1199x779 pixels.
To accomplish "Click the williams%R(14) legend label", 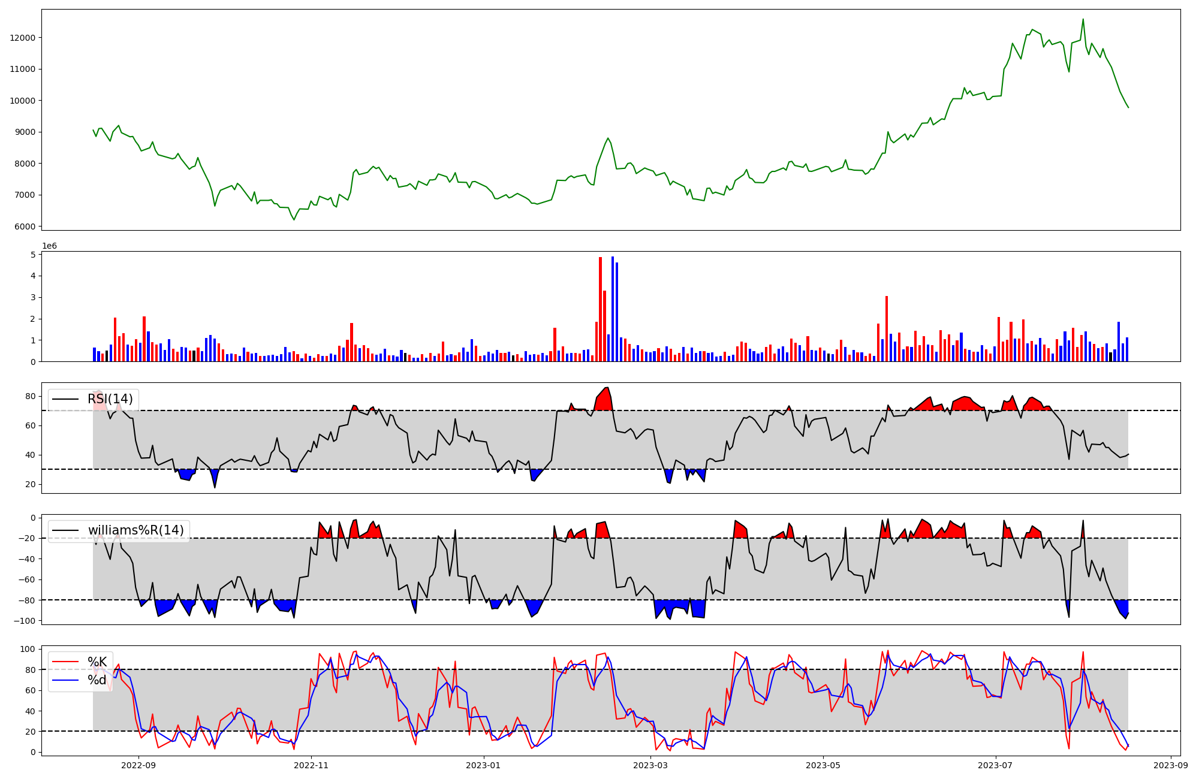I will [x=135, y=530].
